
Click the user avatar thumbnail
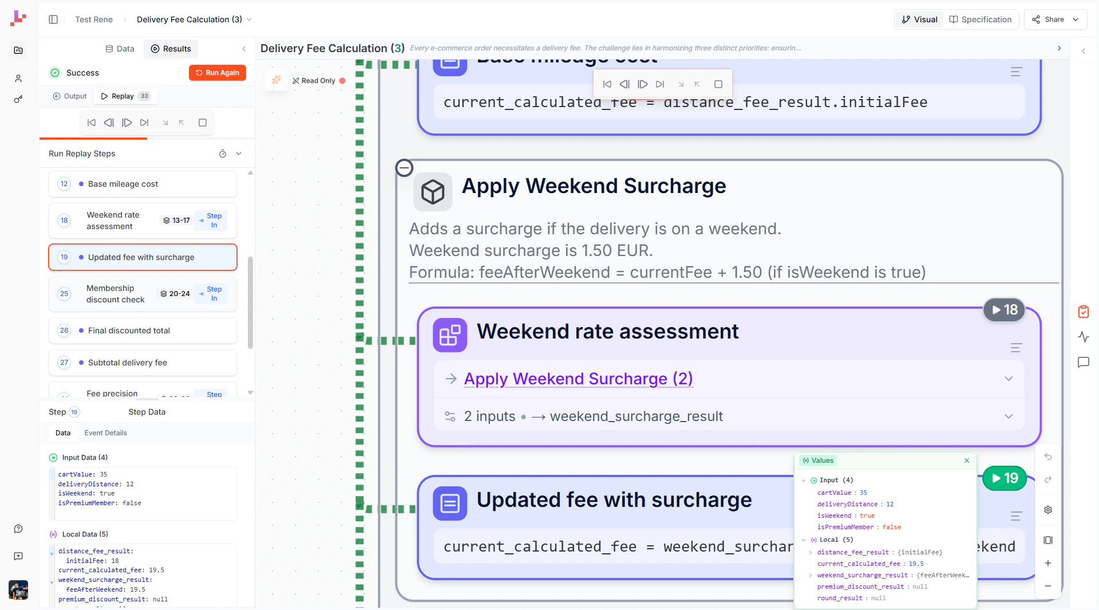tap(18, 590)
